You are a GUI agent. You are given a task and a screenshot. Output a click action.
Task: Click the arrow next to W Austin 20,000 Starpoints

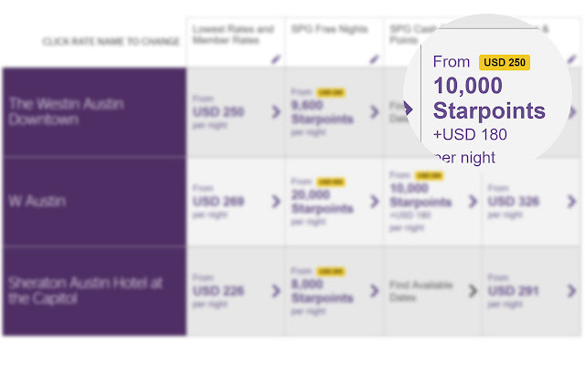click(x=374, y=201)
